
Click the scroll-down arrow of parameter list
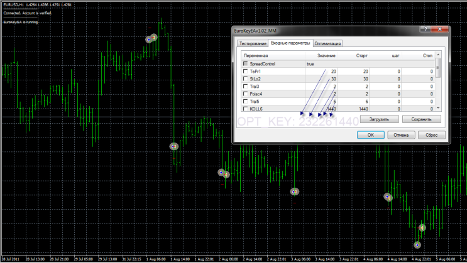point(438,108)
